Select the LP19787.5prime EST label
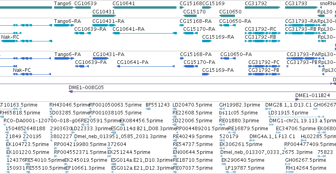The width and height of the screenshot is (336, 174). point(245,168)
